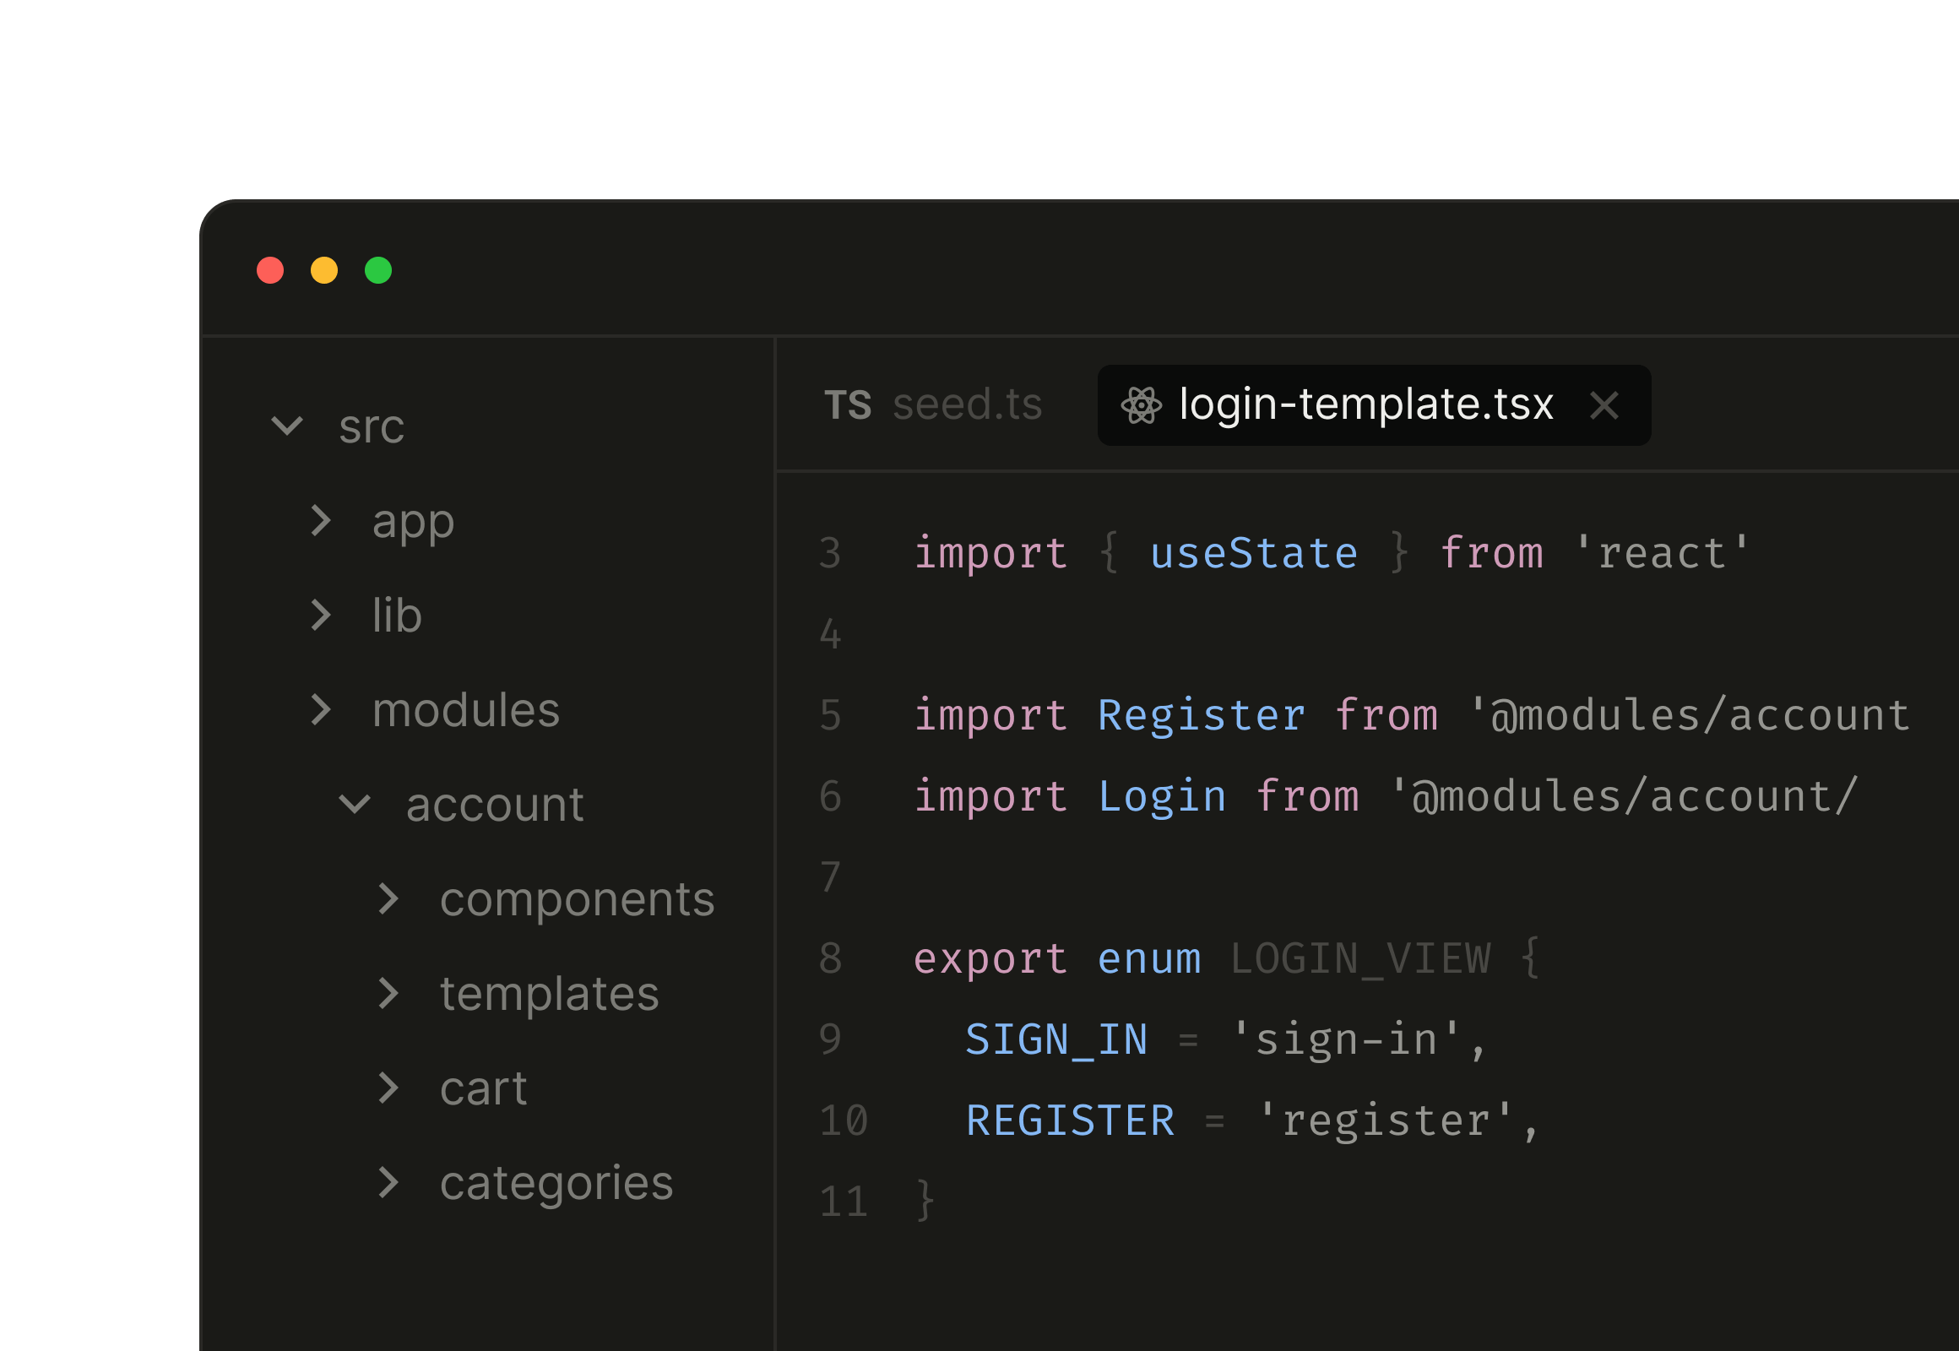This screenshot has width=1959, height=1351.
Task: Click the closing brace on line 11
Action: tap(925, 1202)
